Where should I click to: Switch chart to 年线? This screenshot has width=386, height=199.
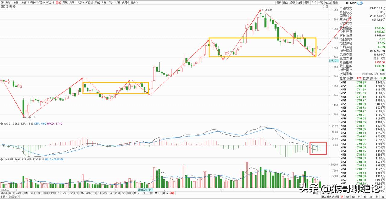[x=104, y=2]
